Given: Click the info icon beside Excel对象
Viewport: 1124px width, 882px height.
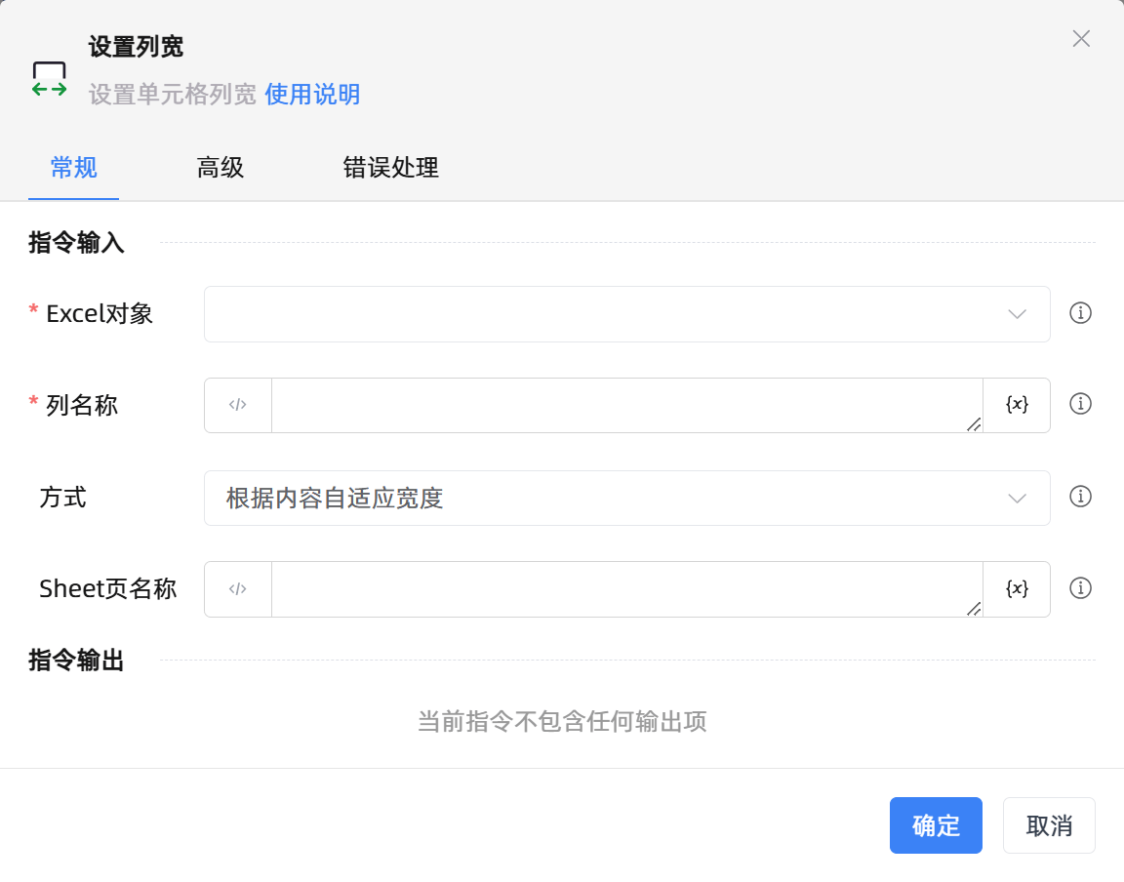Looking at the screenshot, I should 1080,313.
